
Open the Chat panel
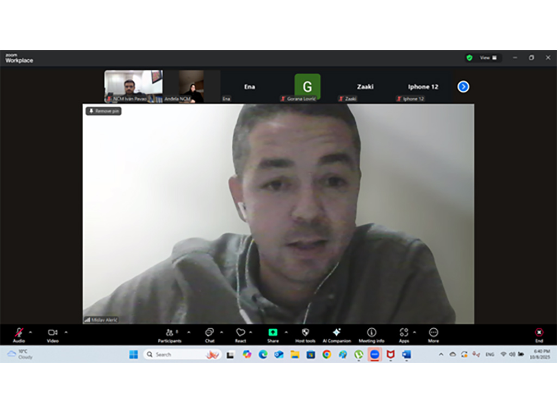(x=209, y=334)
